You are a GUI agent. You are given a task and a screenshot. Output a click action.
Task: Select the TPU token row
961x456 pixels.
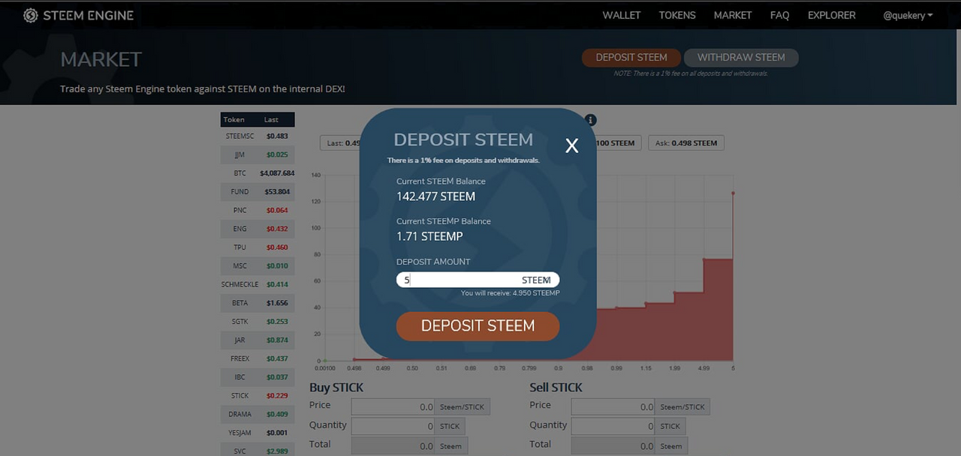coord(258,247)
